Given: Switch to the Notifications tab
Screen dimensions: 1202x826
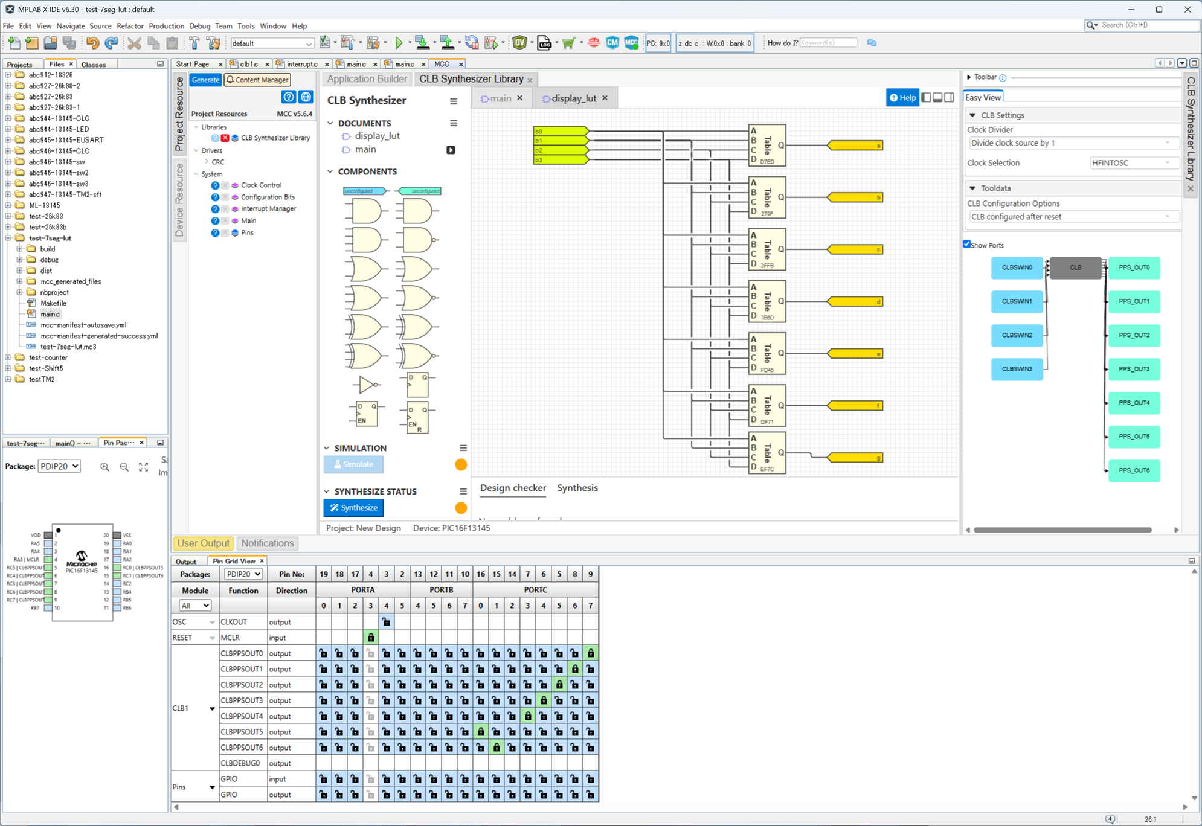Looking at the screenshot, I should click(268, 543).
